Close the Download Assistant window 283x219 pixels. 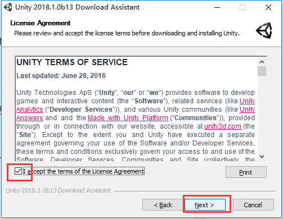268,7
